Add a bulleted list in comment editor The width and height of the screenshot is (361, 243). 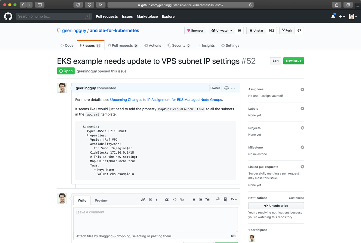pyautogui.click(x=193, y=199)
